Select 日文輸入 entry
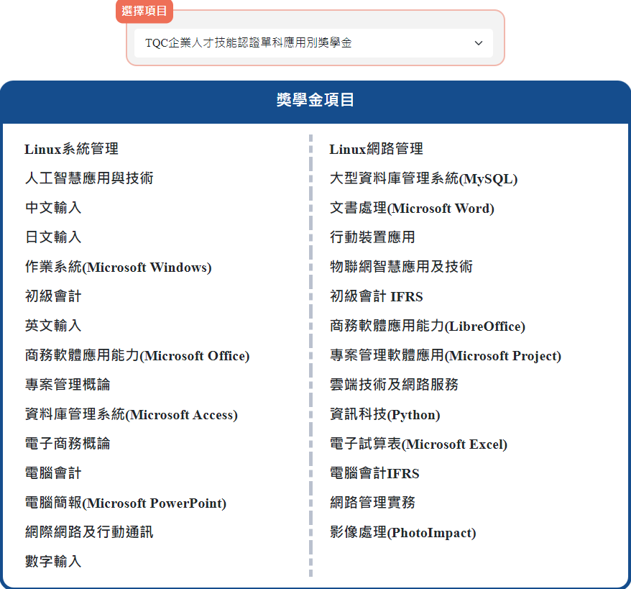Viewport: 631px width, 589px height. click(53, 237)
